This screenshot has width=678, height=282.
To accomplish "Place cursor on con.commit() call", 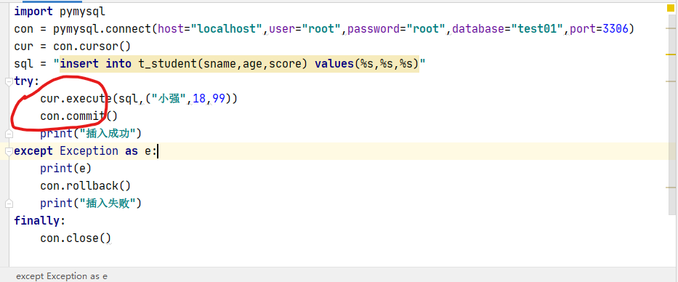I will 78,116.
